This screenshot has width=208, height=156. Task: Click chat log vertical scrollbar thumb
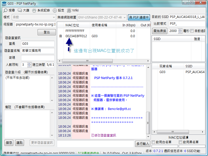[x=148, y=123]
